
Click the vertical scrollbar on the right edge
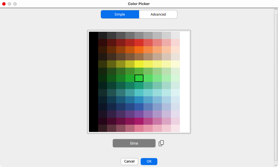[276, 83]
